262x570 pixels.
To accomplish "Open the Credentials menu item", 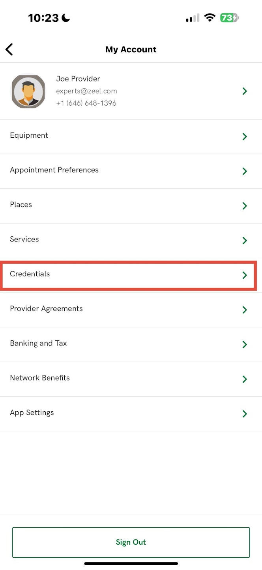I will (30, 274).
